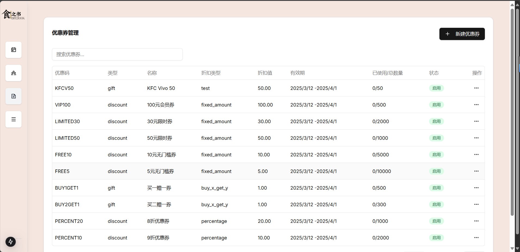Open the actions menu for BUY2GET1 row
520x252 pixels.
476,204
